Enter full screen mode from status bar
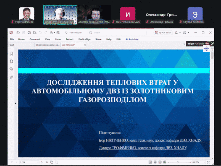 pyautogui.click(x=208, y=162)
